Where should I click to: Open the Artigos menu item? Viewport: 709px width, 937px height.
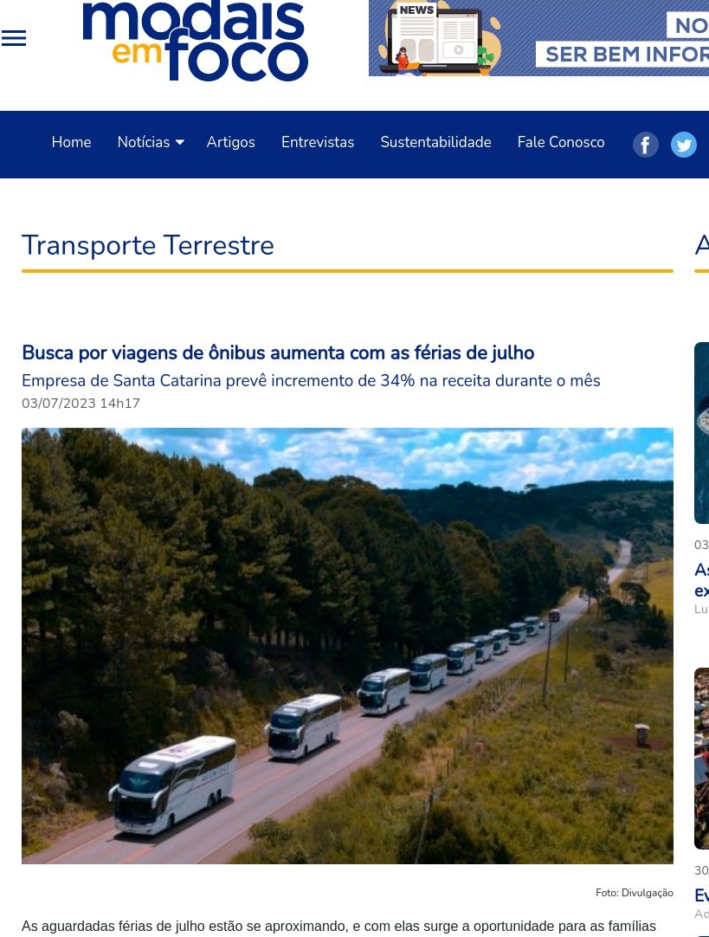point(230,142)
